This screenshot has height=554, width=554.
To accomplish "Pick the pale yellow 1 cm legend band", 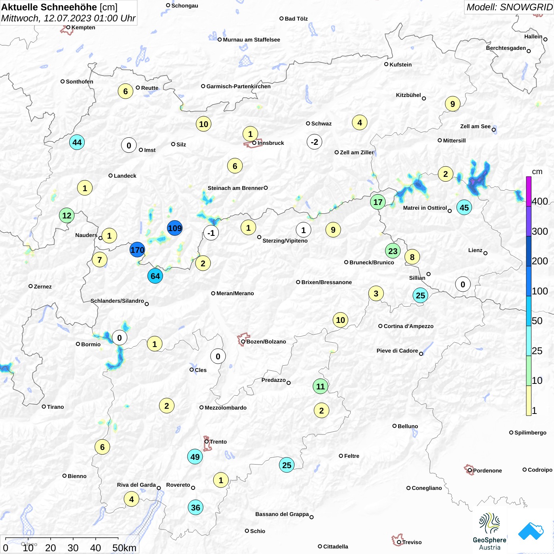I will pos(529,400).
